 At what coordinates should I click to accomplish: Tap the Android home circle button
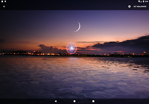pyautogui.click(x=74, y=101)
